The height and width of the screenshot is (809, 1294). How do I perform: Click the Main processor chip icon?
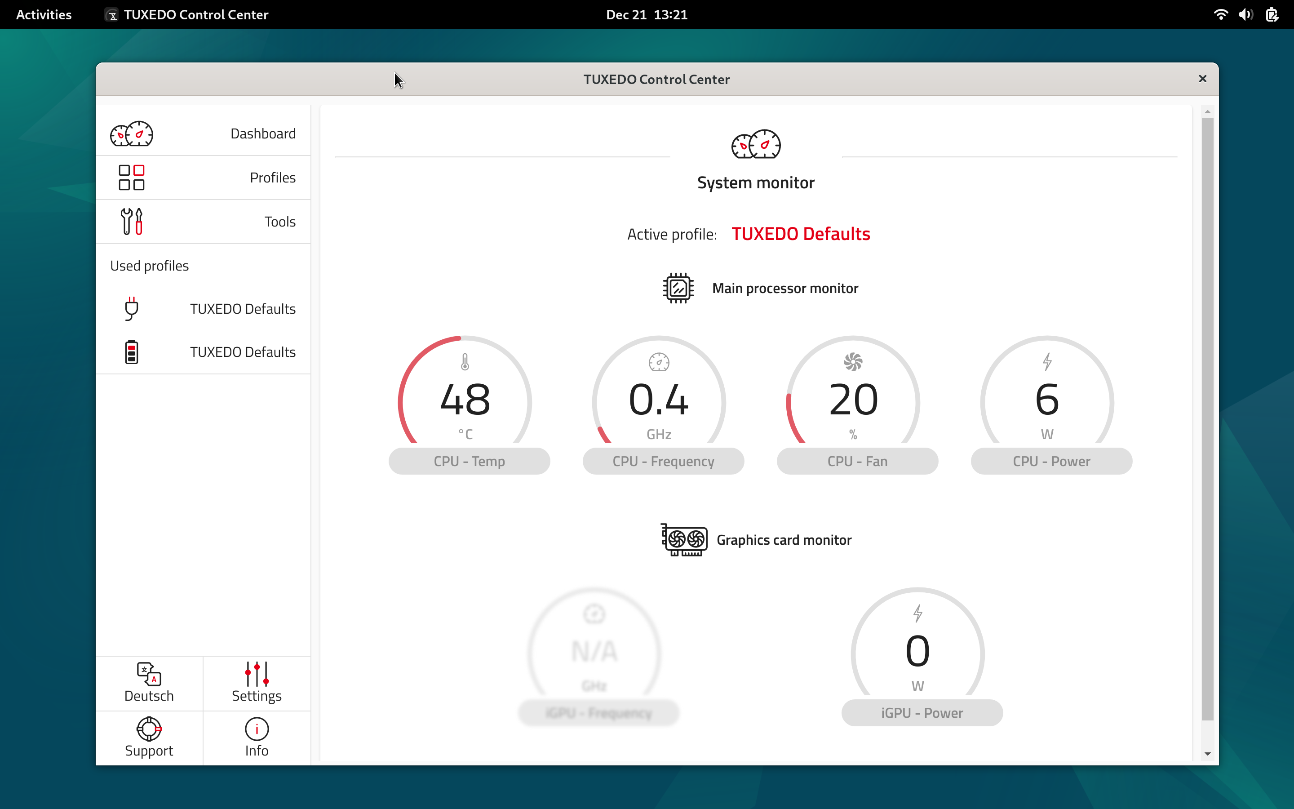point(678,289)
